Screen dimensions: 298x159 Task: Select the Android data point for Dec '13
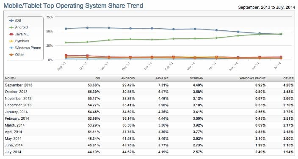point(130,39)
